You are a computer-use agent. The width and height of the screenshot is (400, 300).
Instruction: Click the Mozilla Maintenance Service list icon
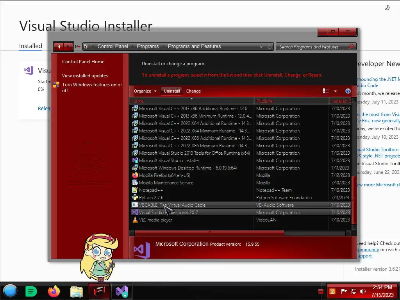pos(135,182)
